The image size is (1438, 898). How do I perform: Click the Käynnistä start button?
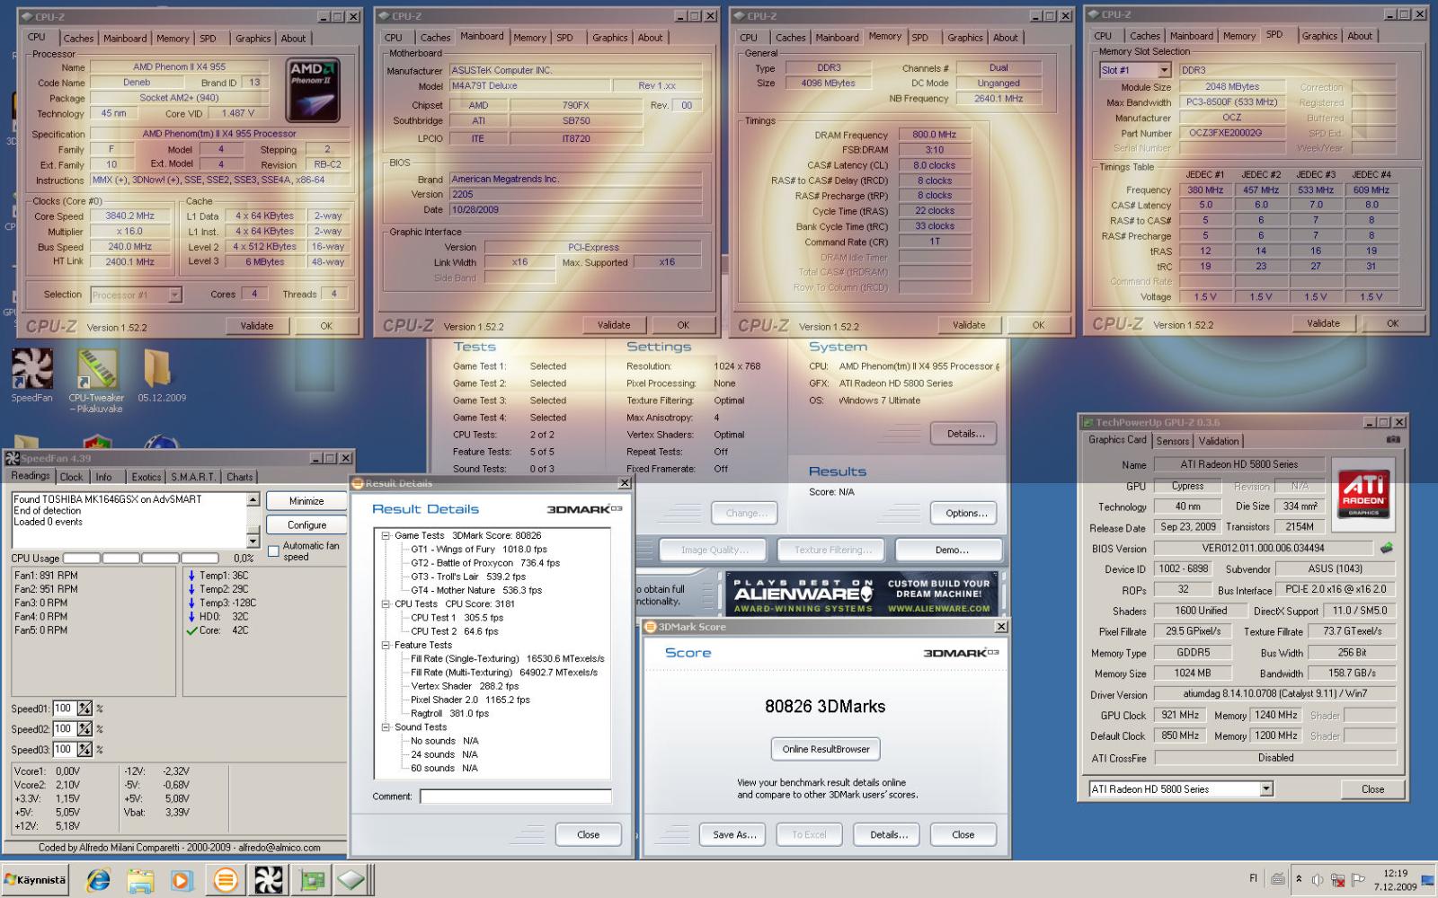coord(35,880)
